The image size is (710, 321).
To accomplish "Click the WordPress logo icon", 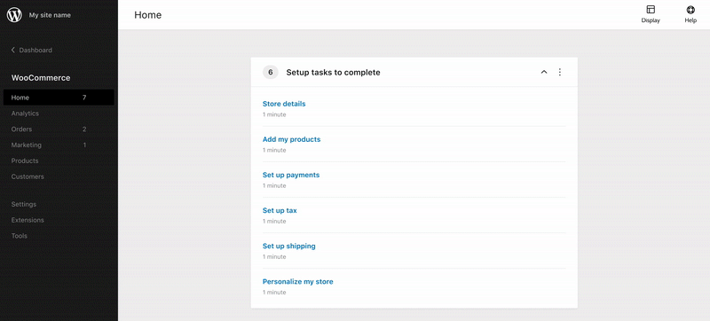I will pyautogui.click(x=14, y=15).
